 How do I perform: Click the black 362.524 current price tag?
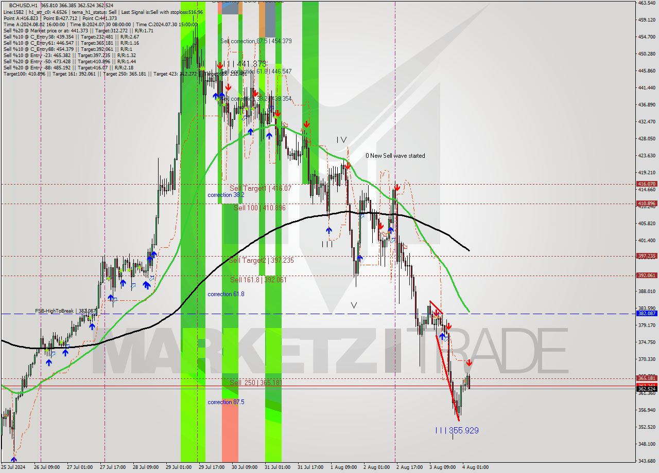click(647, 389)
